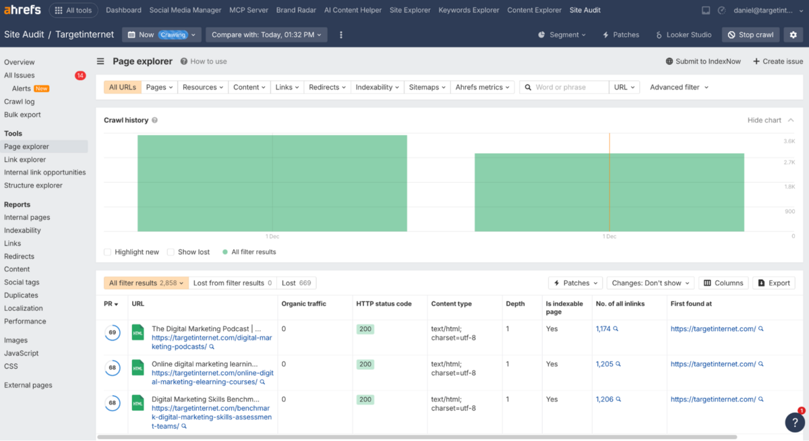Viewport: 809px width, 441px height.
Task: Expand the Advanced filter options
Action: [x=679, y=87]
